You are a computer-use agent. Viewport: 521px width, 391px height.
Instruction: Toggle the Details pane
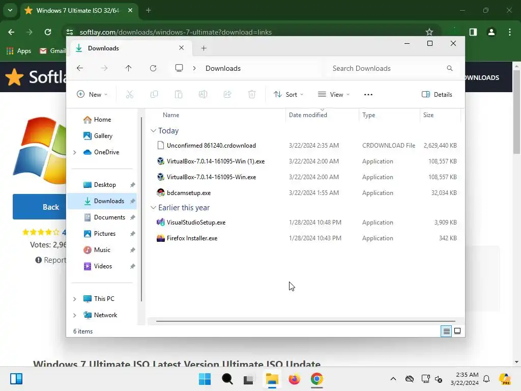[x=437, y=94]
